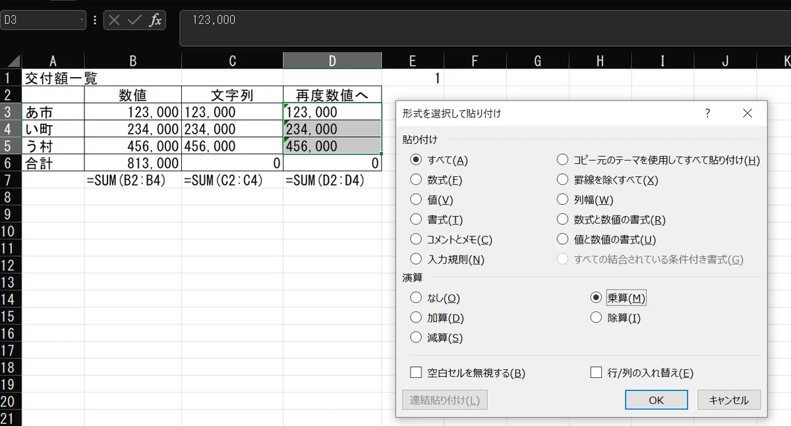791x426 pixels.
Task: Select row 10 header
Action: [11, 231]
